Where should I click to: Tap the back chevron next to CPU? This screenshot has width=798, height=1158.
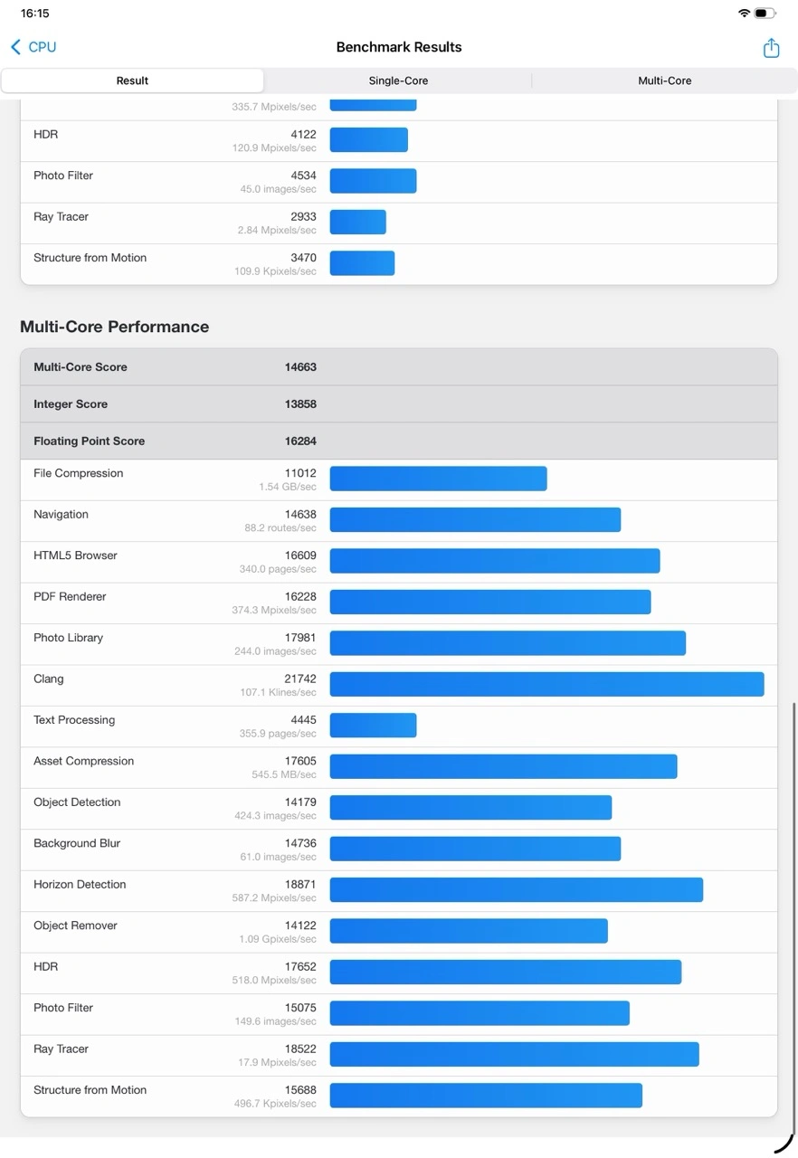[15, 47]
